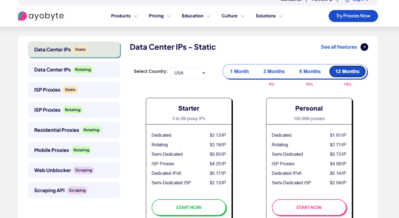Open the Pricing menu
Image resolution: width=399 pixels, height=218 pixels.
[x=159, y=16]
